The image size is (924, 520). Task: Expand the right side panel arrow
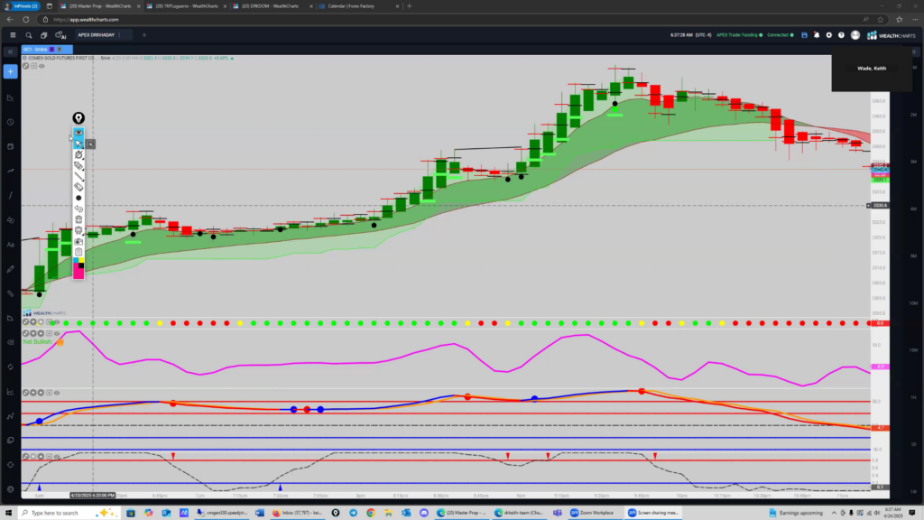tap(913, 51)
